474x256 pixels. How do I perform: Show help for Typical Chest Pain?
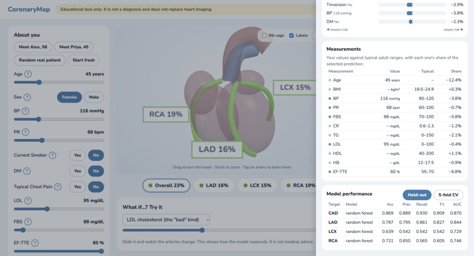(58, 187)
